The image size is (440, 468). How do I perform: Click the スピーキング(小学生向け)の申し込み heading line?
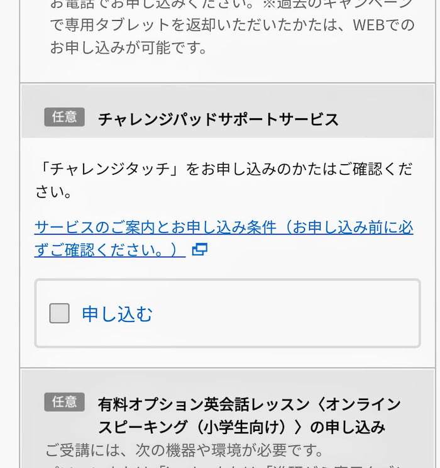pyautogui.click(x=241, y=427)
